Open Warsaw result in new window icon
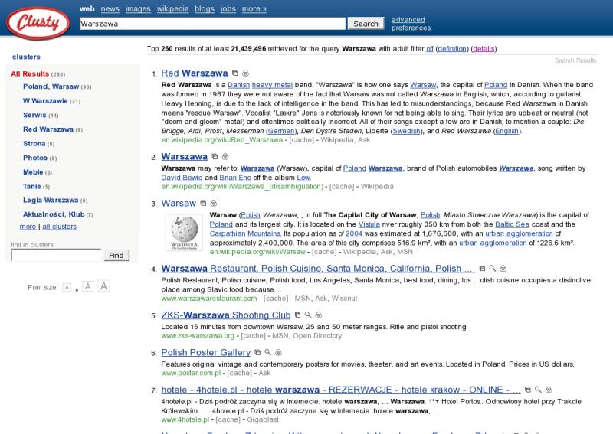 point(203,203)
